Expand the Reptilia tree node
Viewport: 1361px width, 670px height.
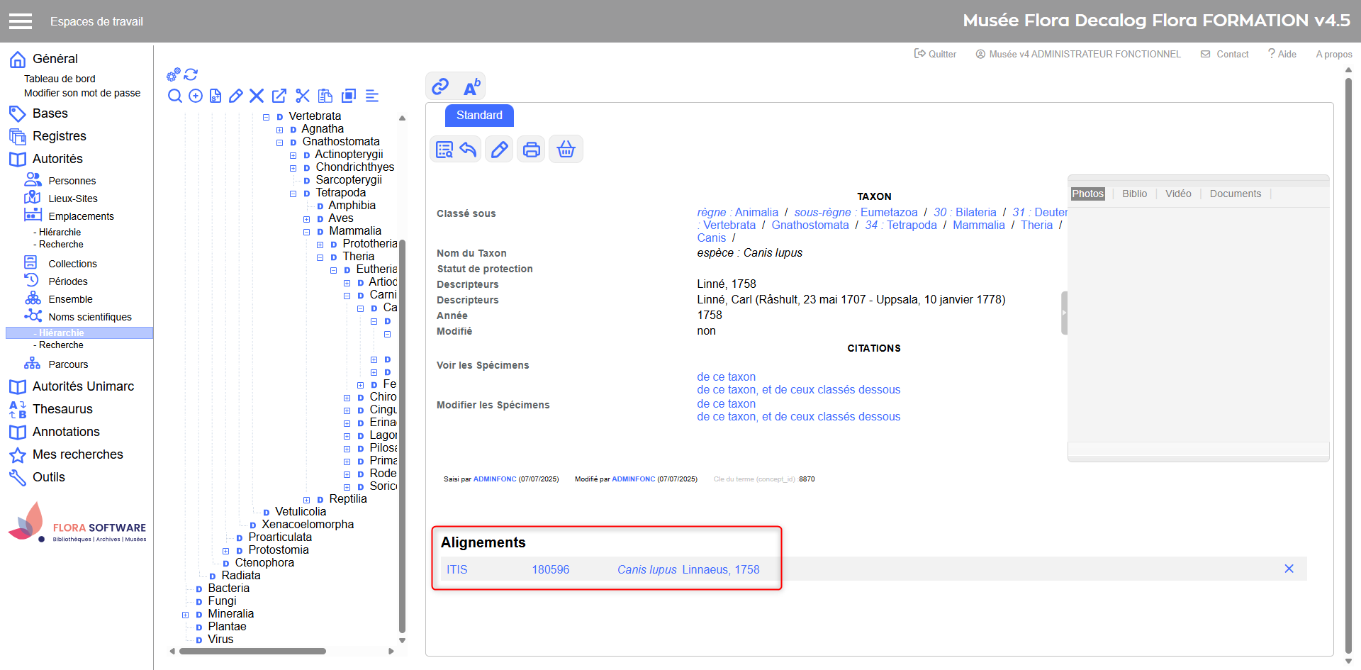tap(307, 500)
